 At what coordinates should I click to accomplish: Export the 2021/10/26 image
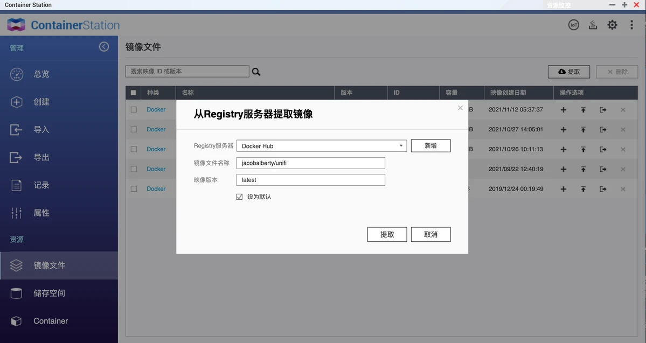coord(603,149)
